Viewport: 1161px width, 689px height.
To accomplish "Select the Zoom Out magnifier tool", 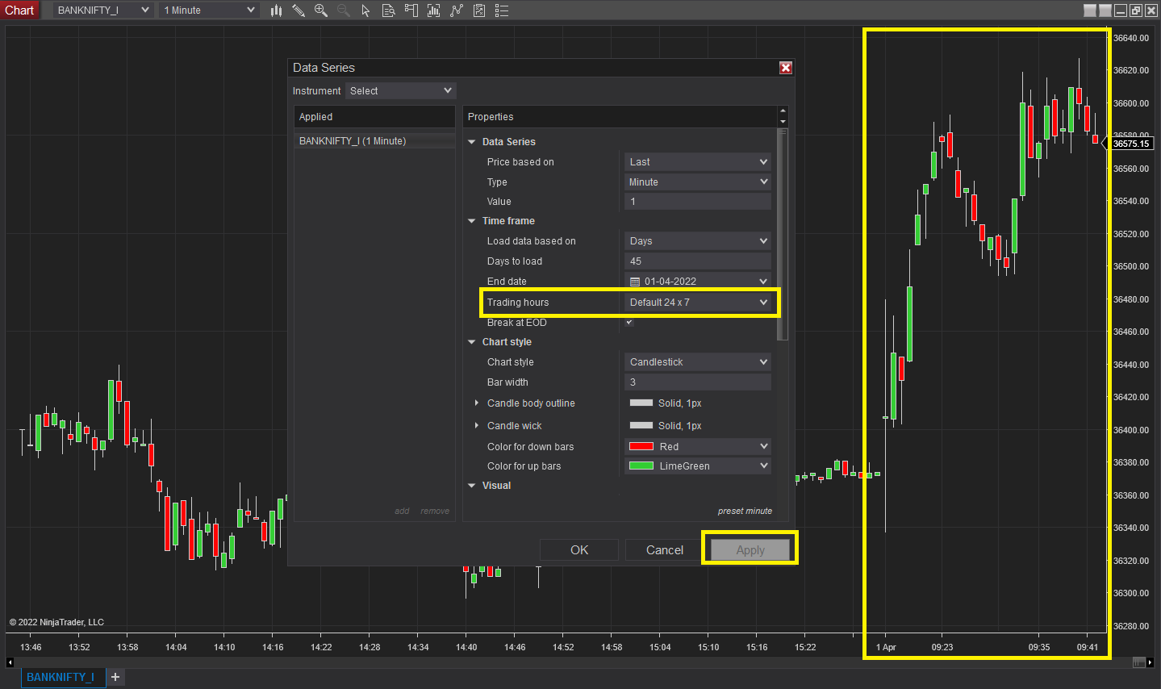I will 344,10.
